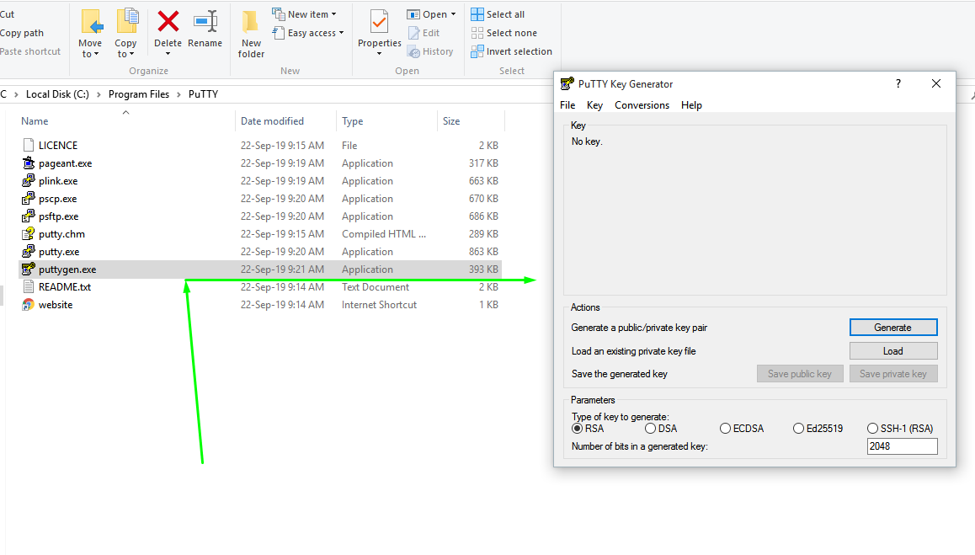The height and width of the screenshot is (555, 975).
Task: Select the Ed25519 key type
Action: pyautogui.click(x=798, y=429)
